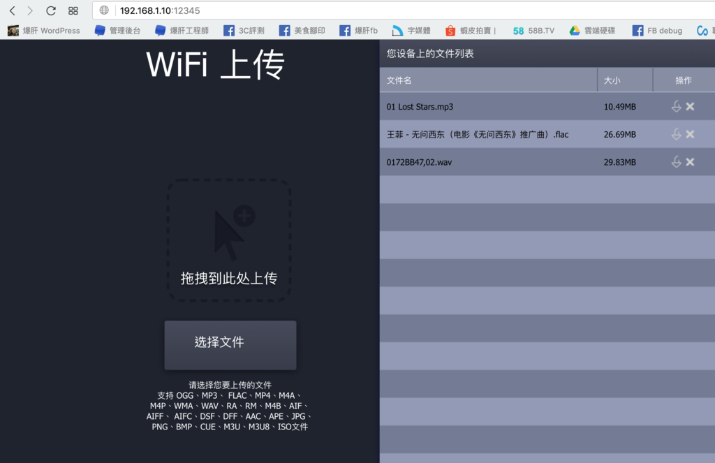Click the 10.49MB size value
The height and width of the screenshot is (463, 715).
620,107
